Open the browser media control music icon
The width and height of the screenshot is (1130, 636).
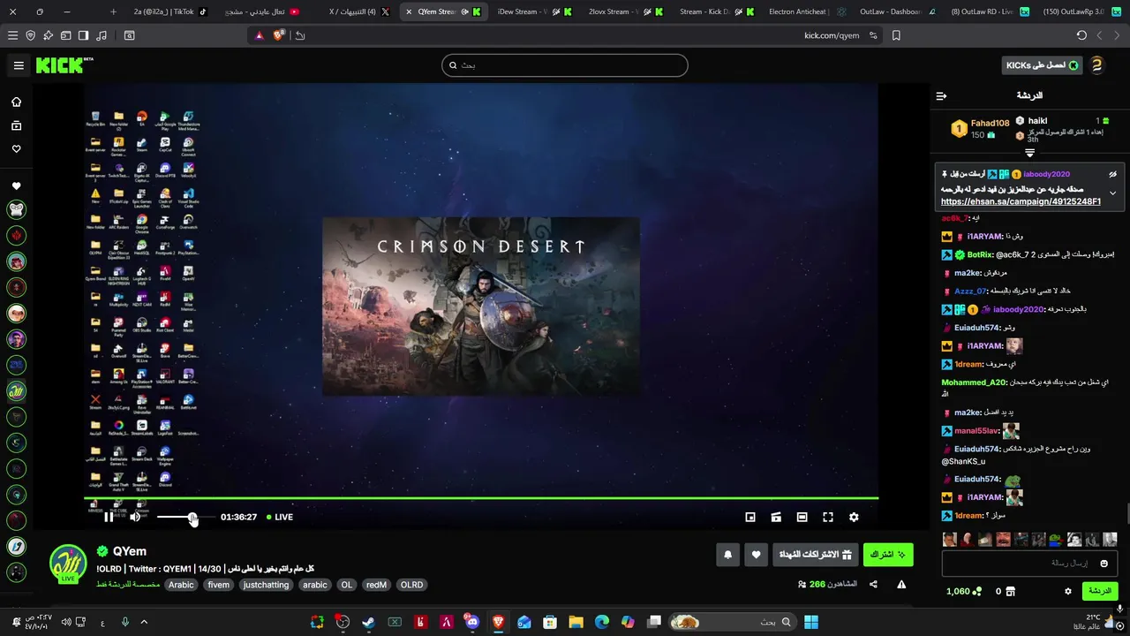(102, 35)
